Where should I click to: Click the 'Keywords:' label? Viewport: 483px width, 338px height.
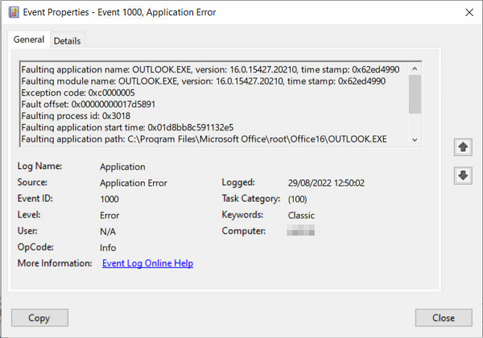243,215
